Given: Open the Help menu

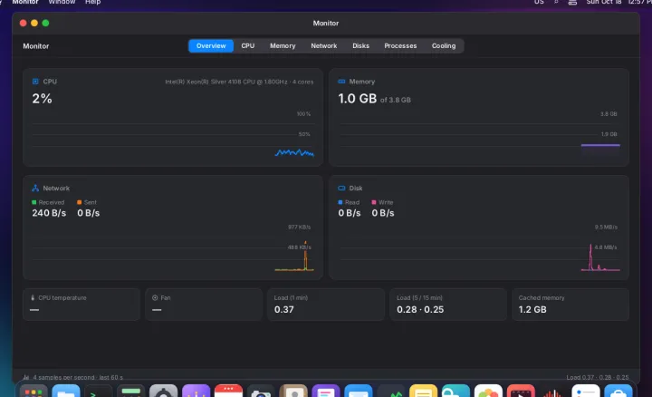Looking at the screenshot, I should point(92,2).
